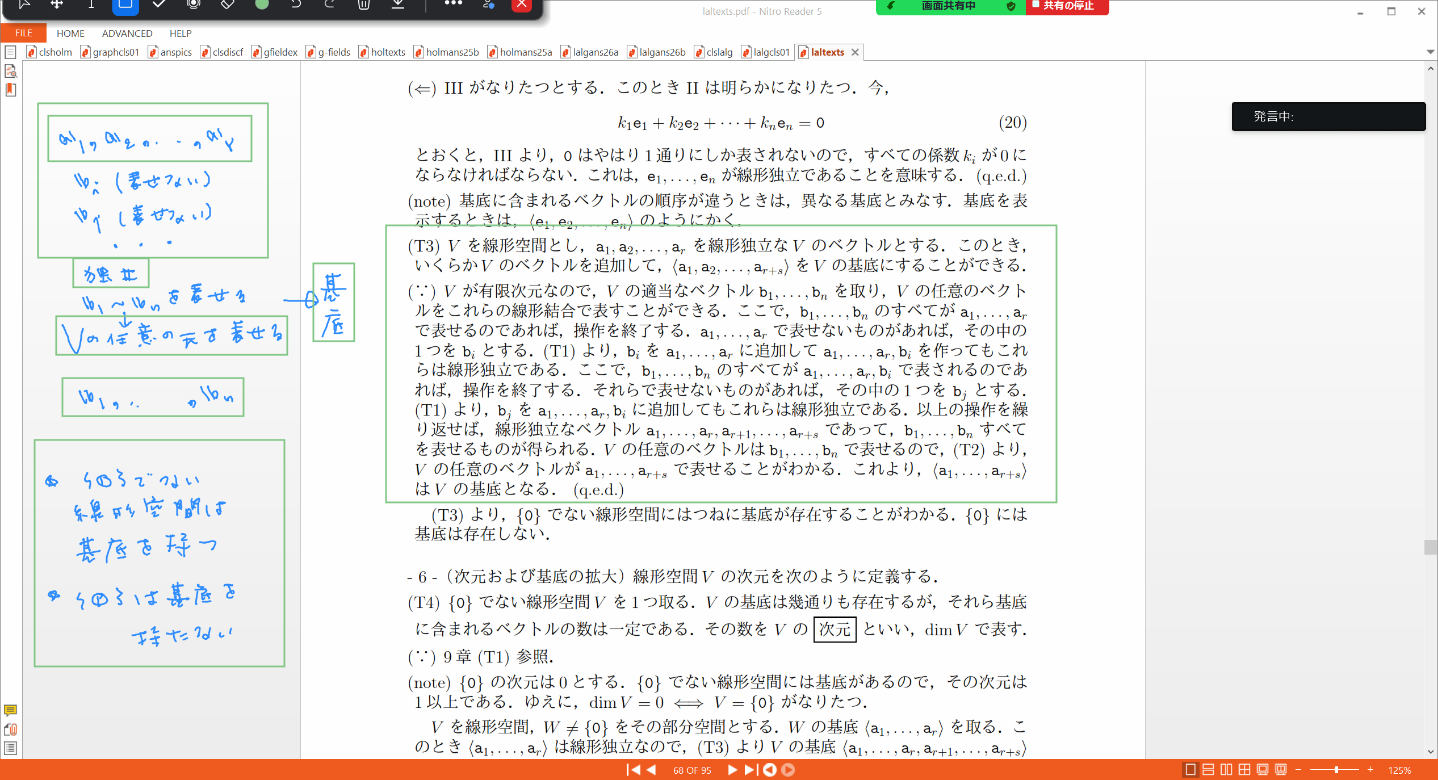Screen dimensions: 1438x780
Task: Enable full screen view mode
Action: click(x=1263, y=770)
